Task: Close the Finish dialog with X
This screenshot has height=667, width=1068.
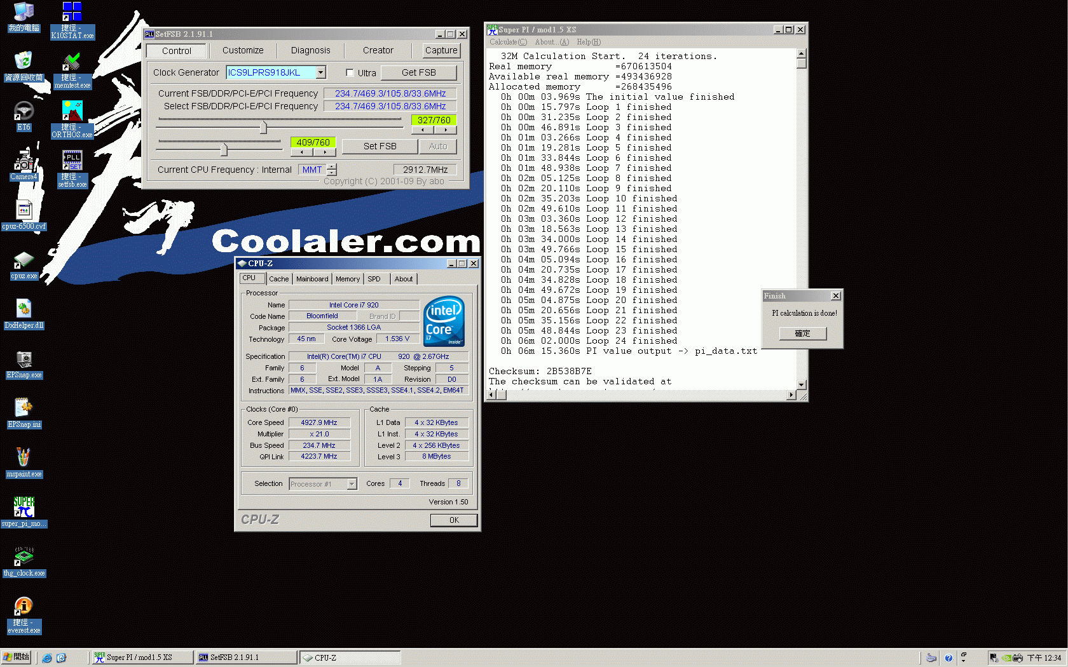Action: pos(836,296)
